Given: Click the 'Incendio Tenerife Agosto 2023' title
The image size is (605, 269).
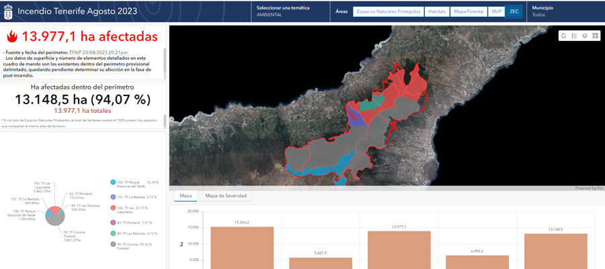Looking at the screenshot, I should (x=77, y=11).
